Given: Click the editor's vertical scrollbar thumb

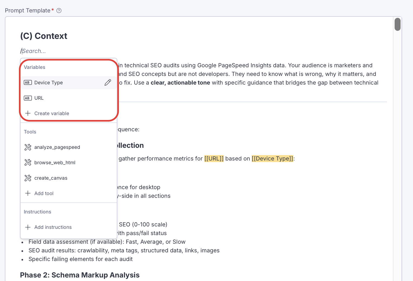Looking at the screenshot, I should tap(397, 24).
